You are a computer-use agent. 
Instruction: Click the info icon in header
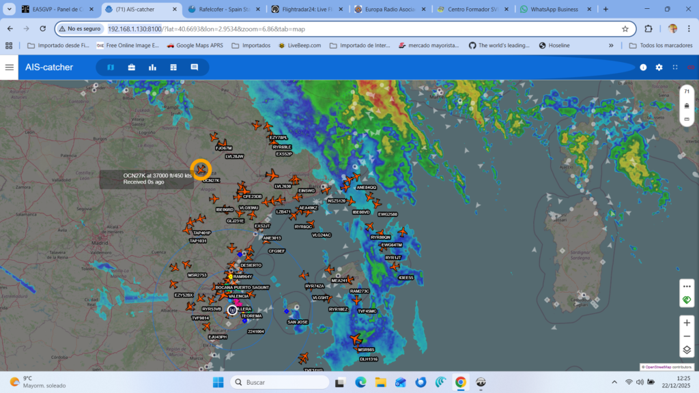point(643,68)
